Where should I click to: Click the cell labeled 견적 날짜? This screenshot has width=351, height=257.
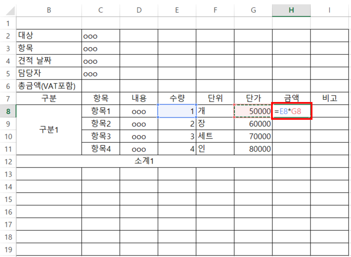(49, 61)
